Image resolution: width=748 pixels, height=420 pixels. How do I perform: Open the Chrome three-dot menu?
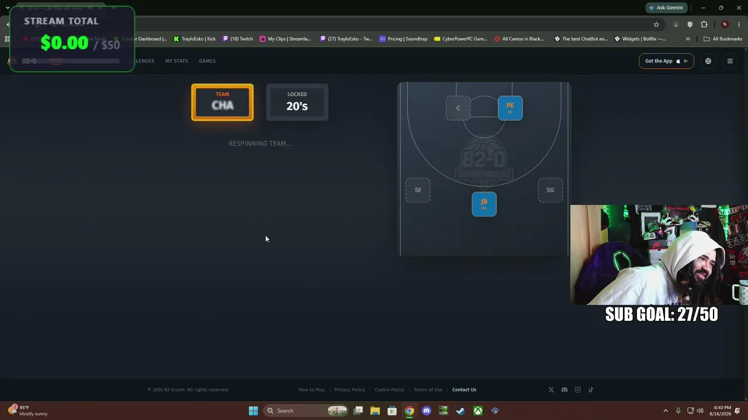point(739,24)
